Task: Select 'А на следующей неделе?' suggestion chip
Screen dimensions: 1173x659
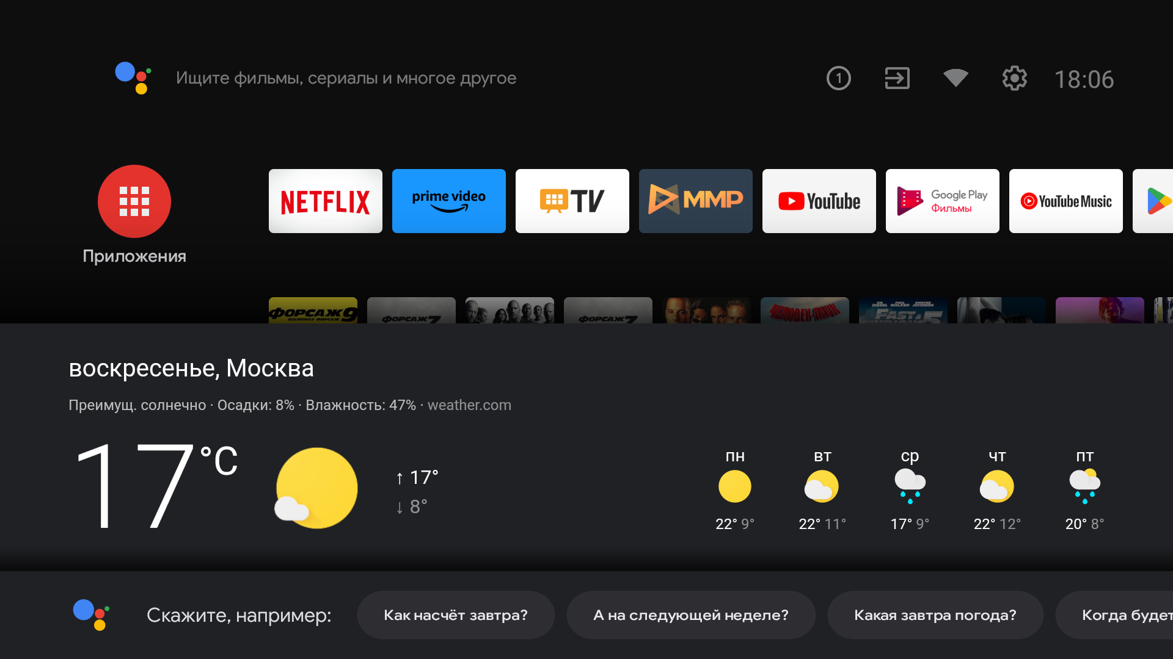Action: tap(690, 615)
